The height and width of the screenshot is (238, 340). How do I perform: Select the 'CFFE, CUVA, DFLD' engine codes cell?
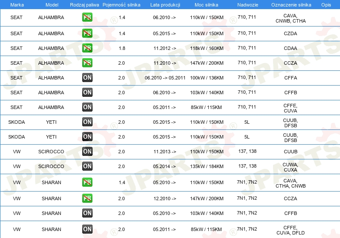pyautogui.click(x=290, y=230)
